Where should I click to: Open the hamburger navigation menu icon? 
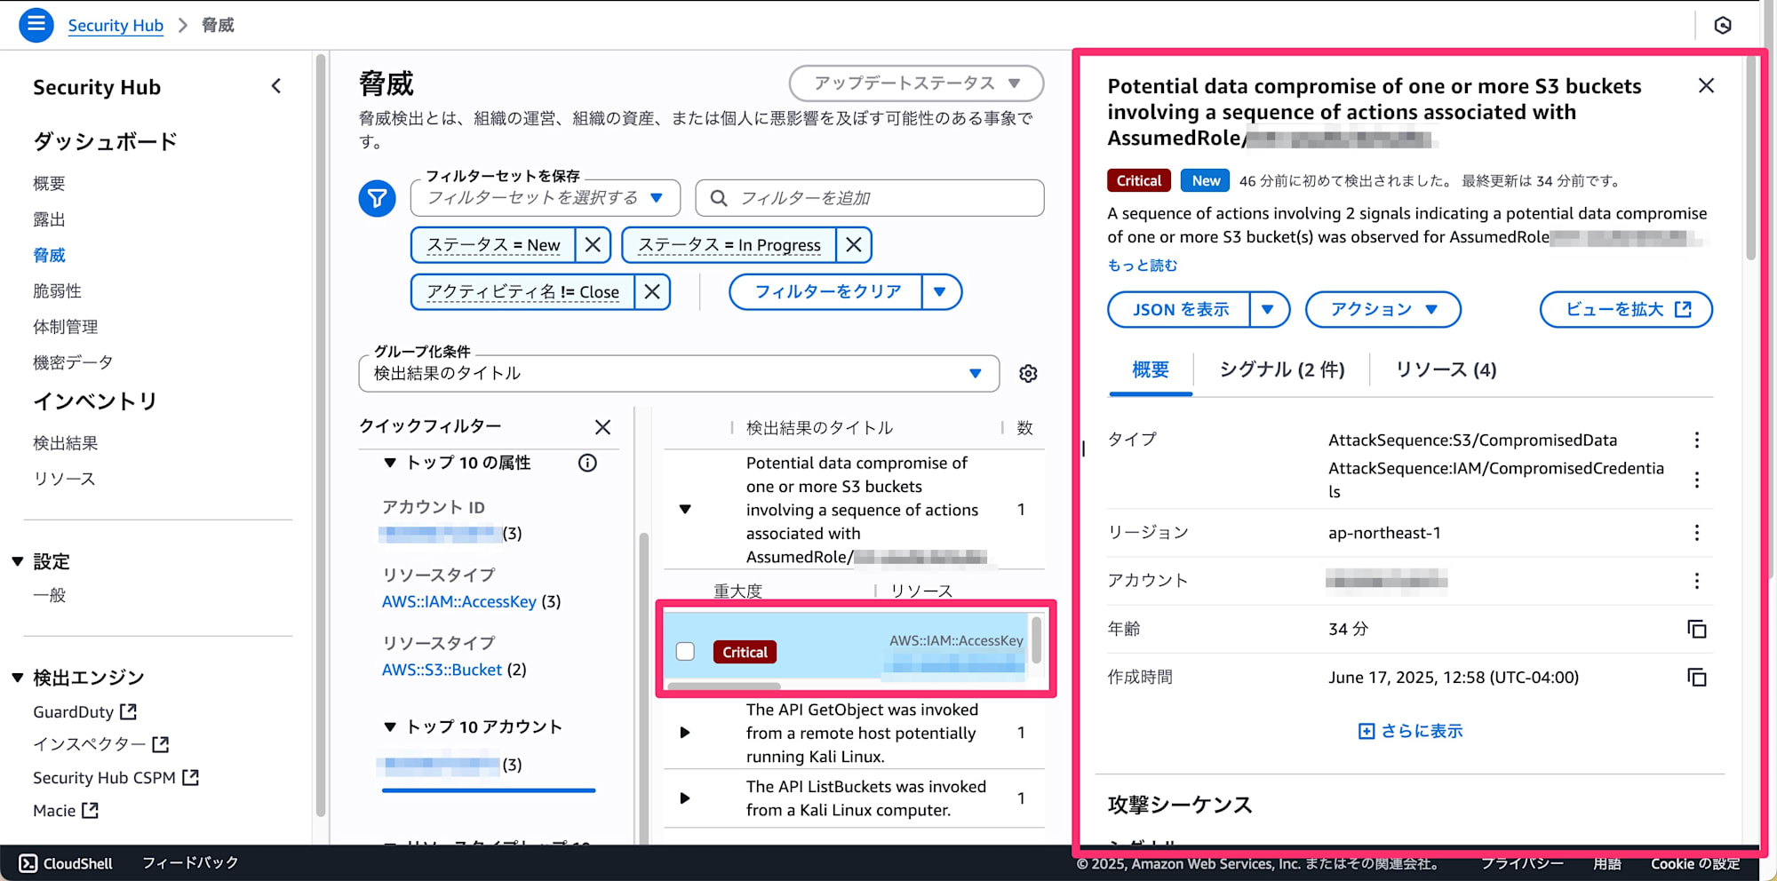tap(36, 25)
